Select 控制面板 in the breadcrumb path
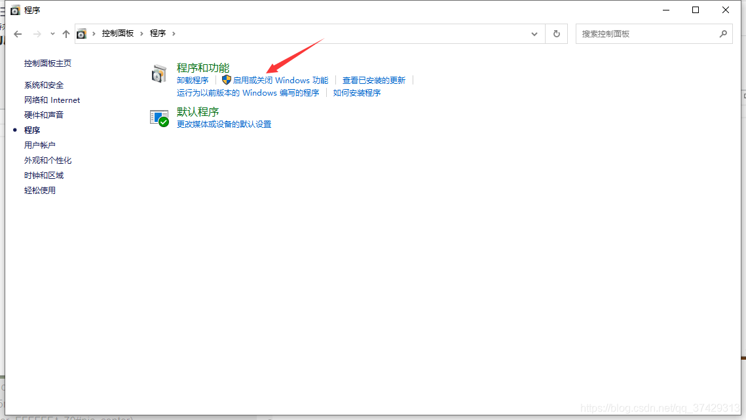This screenshot has height=420, width=746. tap(117, 33)
